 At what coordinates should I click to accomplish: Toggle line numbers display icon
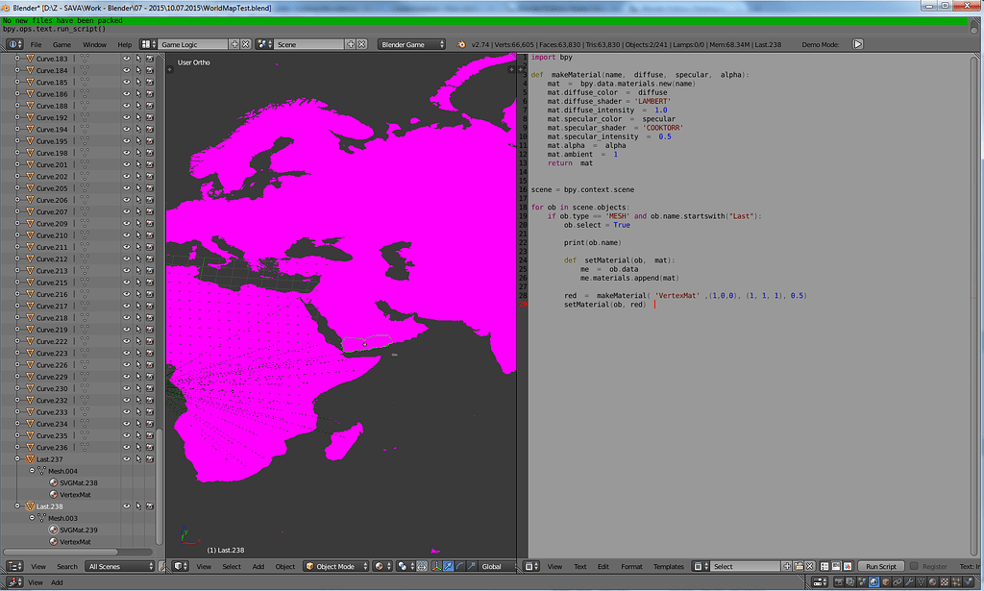click(824, 567)
